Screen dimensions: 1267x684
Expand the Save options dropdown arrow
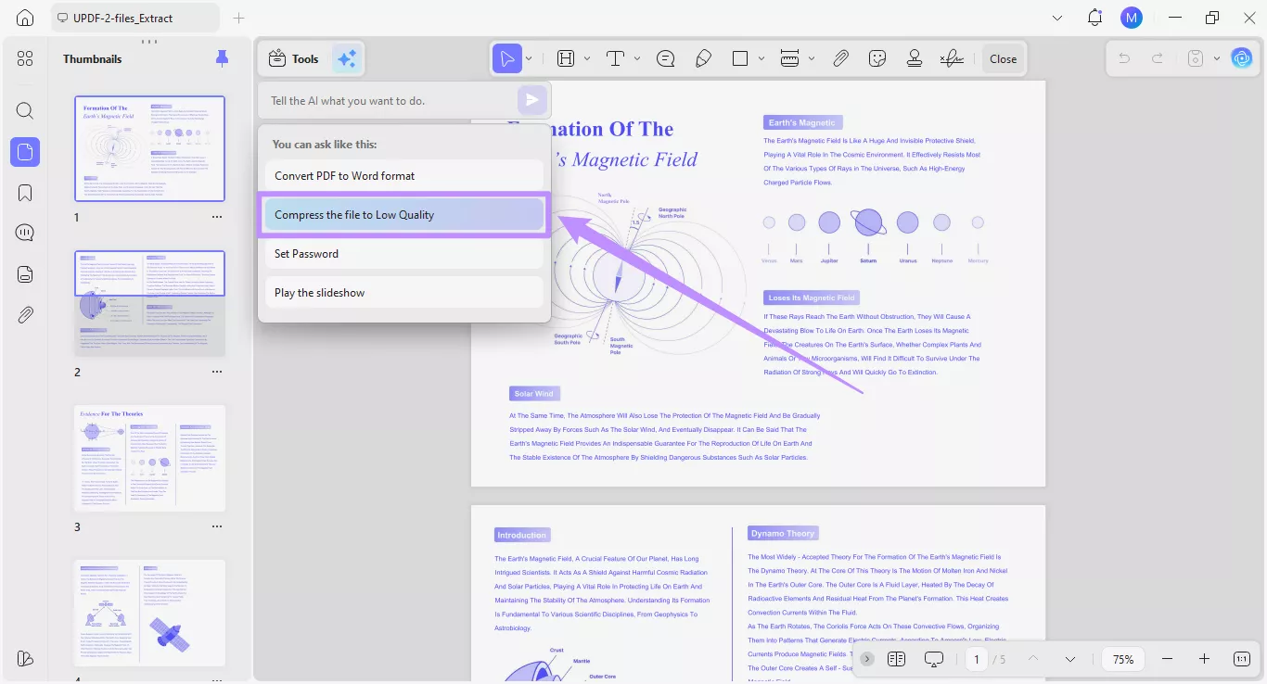point(1216,58)
